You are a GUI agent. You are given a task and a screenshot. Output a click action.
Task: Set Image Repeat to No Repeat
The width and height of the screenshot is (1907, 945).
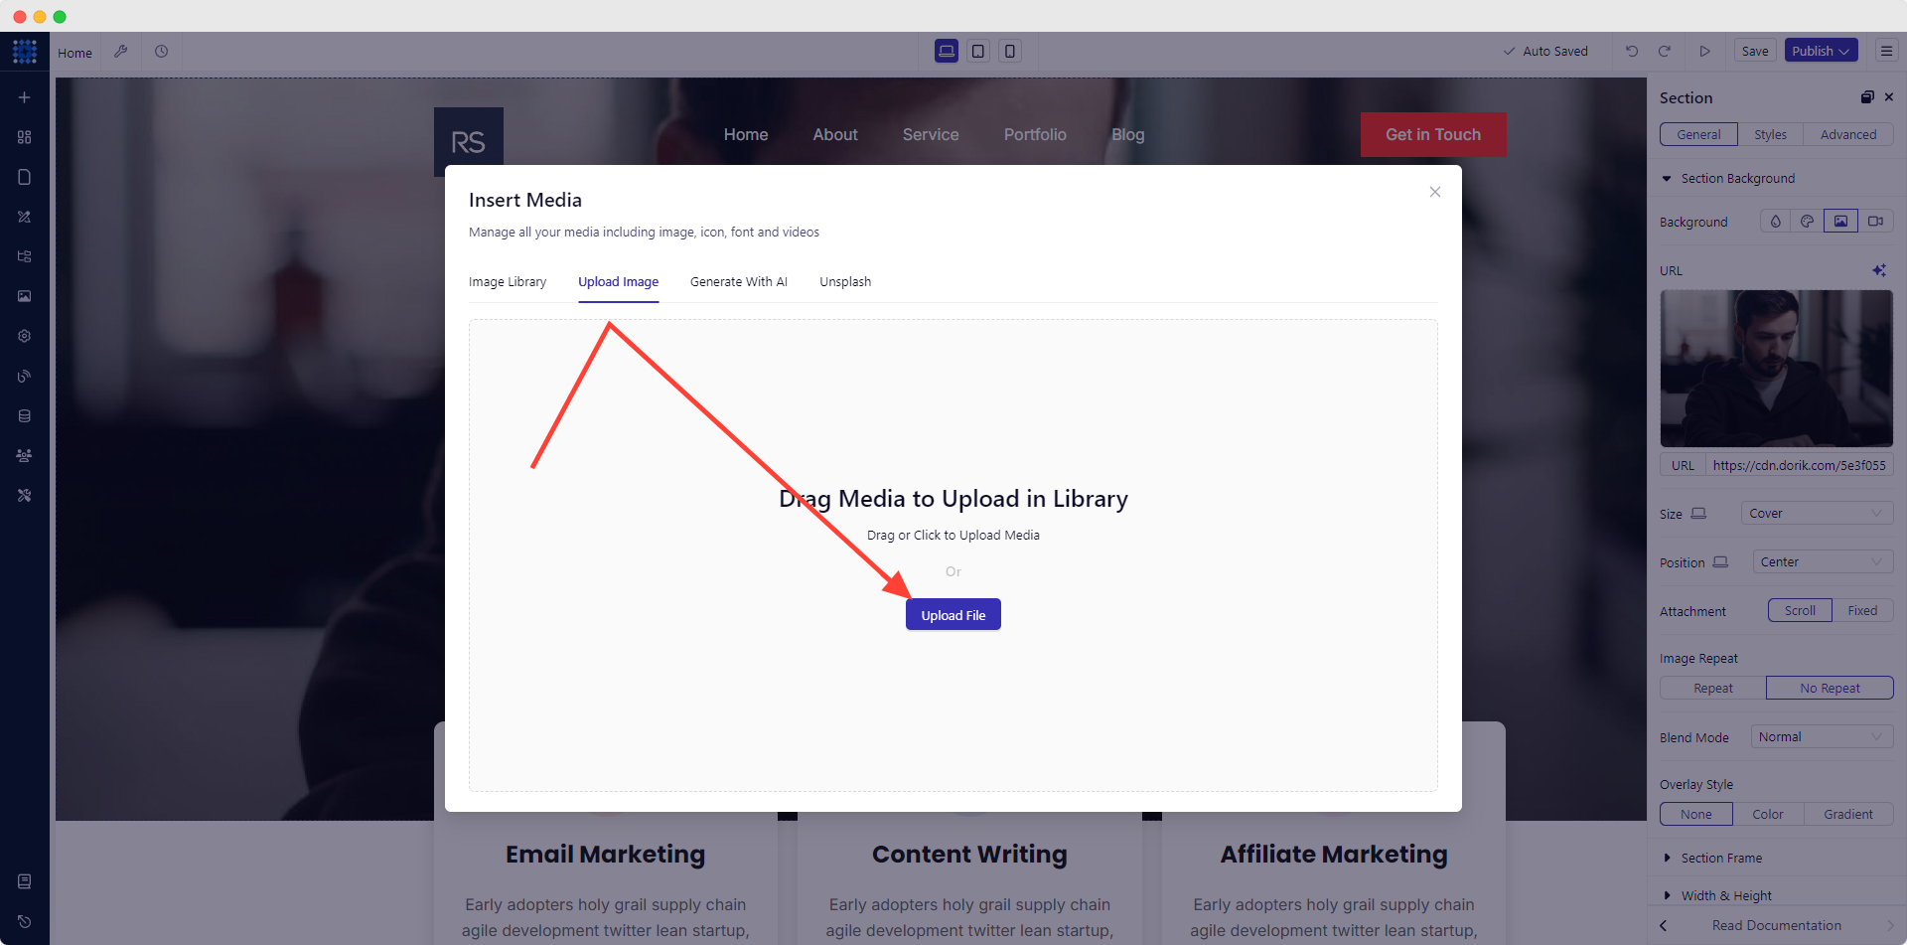[x=1830, y=689]
